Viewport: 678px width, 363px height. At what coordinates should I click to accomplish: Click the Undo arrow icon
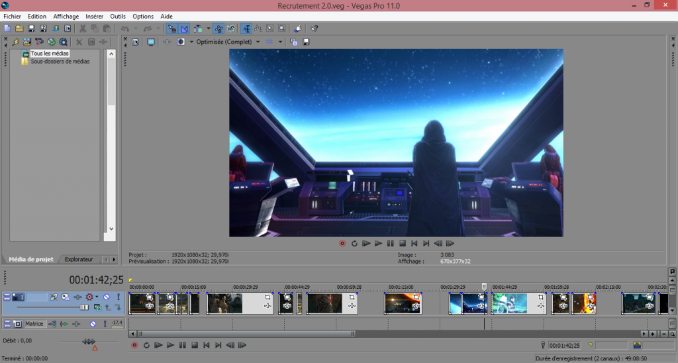coord(125,28)
